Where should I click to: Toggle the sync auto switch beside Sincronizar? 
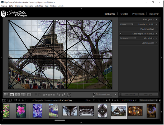pos(121,94)
